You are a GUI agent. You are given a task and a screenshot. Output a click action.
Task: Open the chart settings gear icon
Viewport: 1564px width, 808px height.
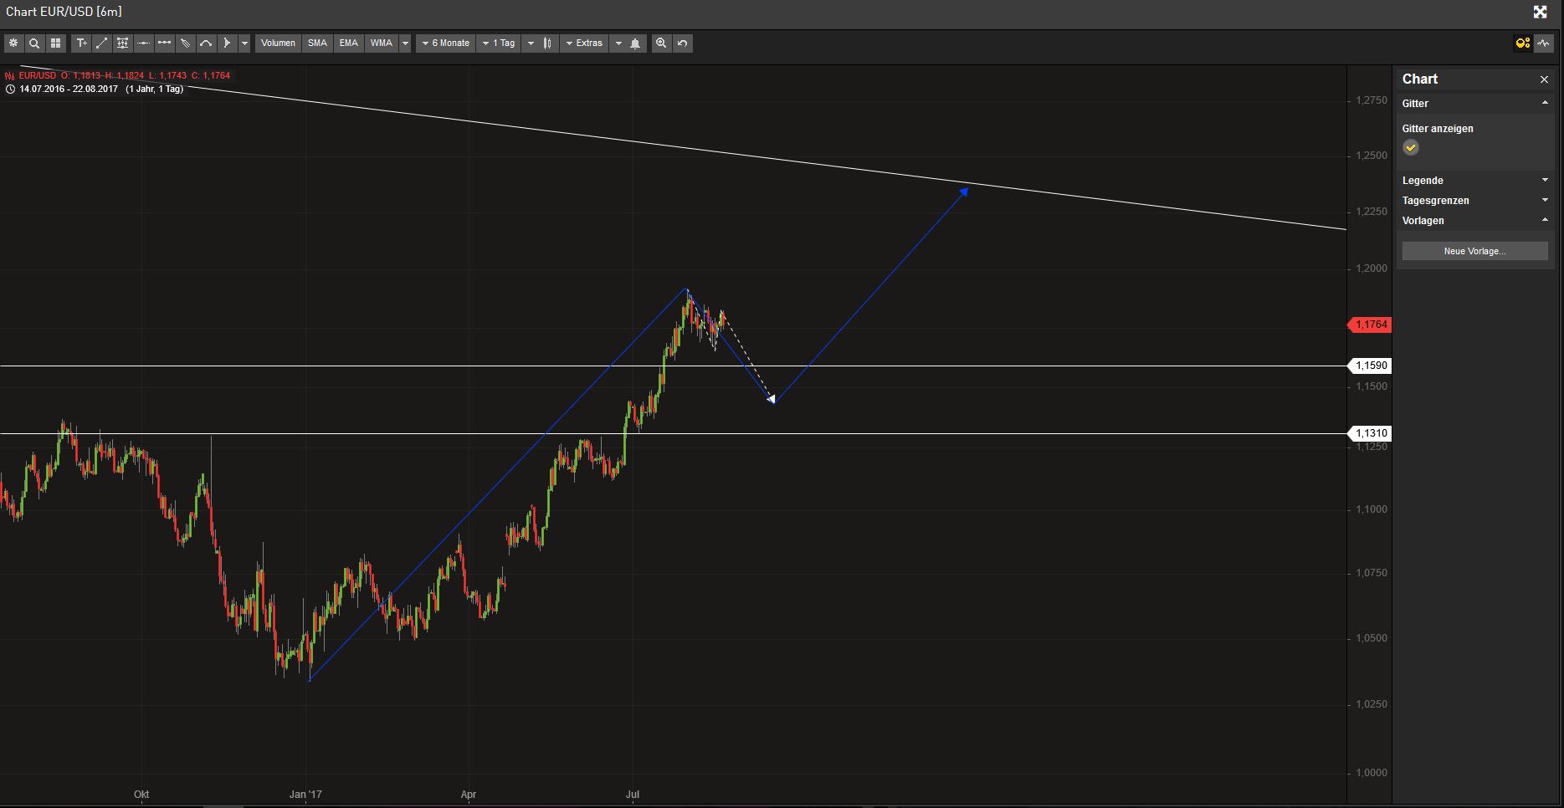pos(13,43)
